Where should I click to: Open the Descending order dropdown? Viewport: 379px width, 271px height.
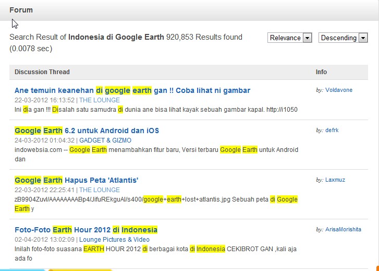pyautogui.click(x=343, y=38)
